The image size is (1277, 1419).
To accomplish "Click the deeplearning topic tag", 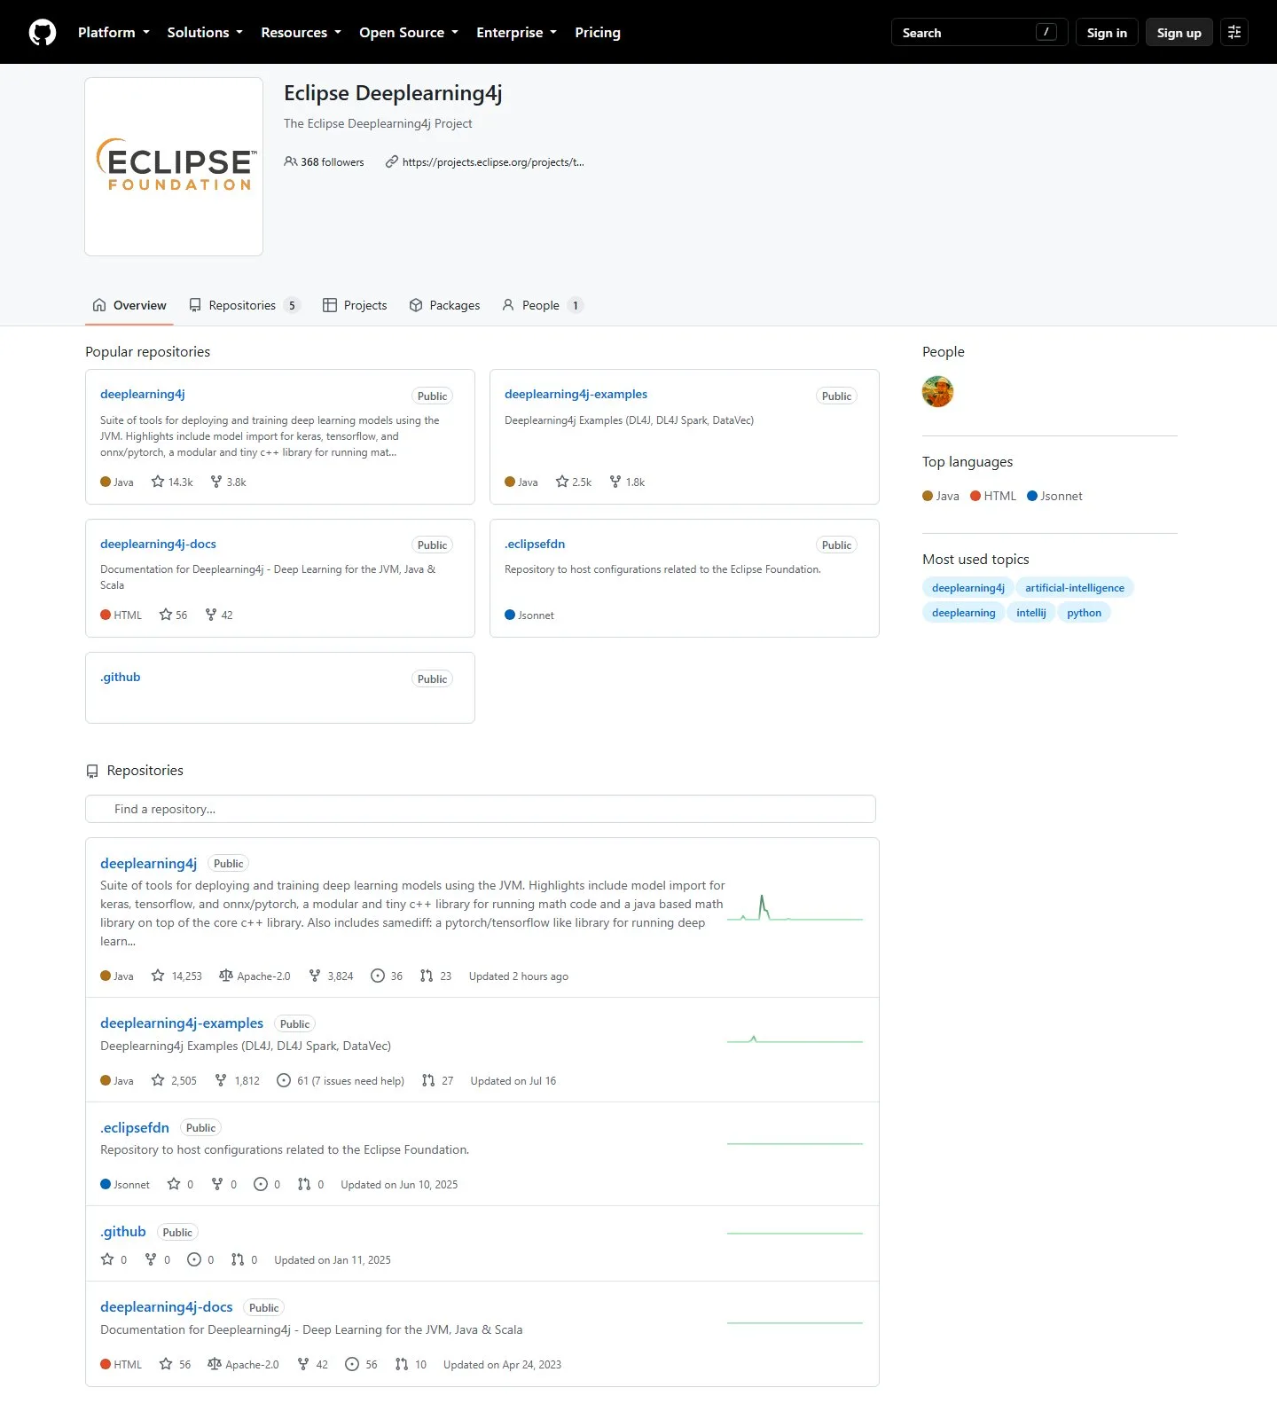I will pos(964,612).
